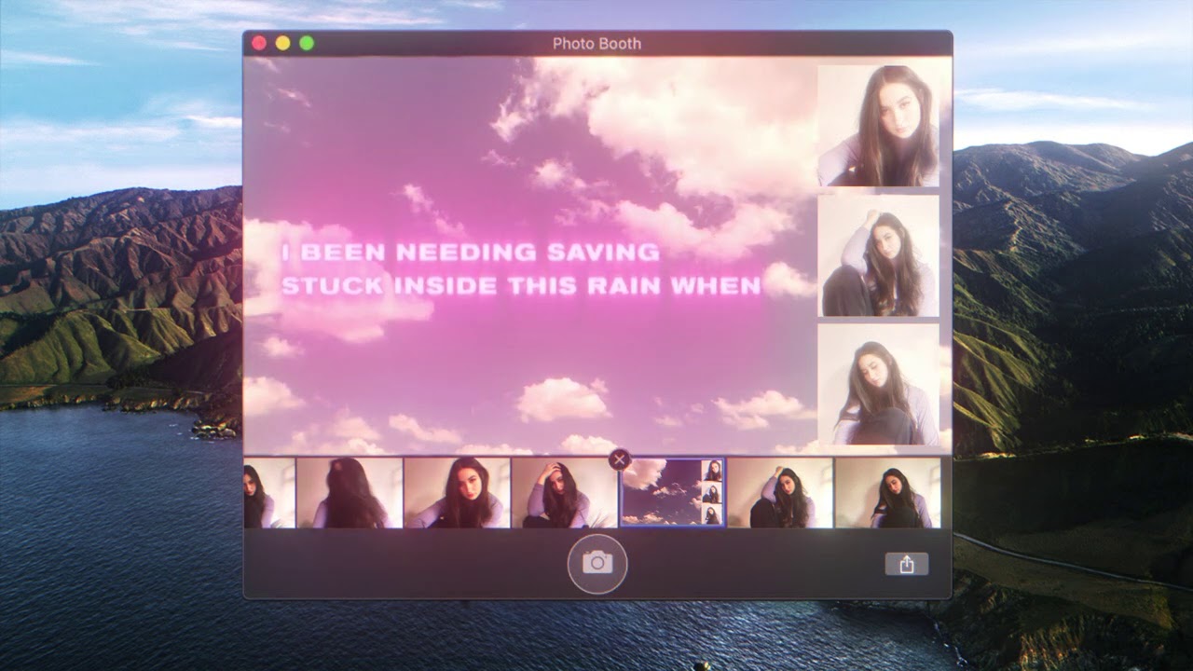Click the top portrait photo in preview
The height and width of the screenshot is (671, 1193).
(x=878, y=126)
